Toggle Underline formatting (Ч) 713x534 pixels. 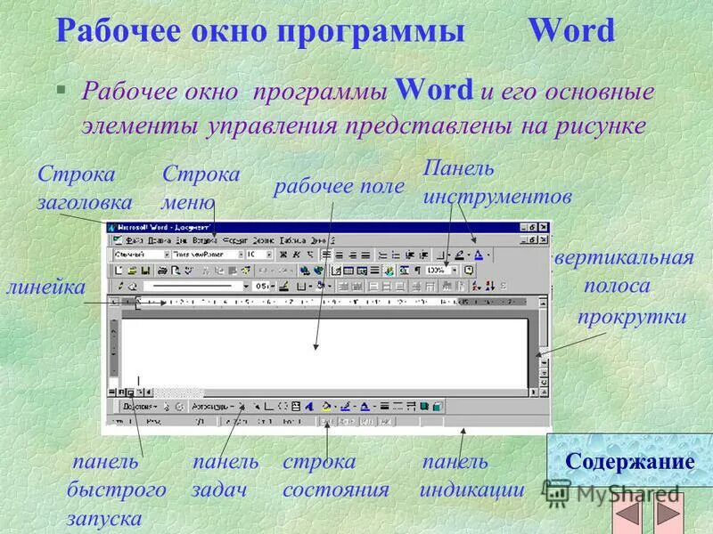pos(309,255)
